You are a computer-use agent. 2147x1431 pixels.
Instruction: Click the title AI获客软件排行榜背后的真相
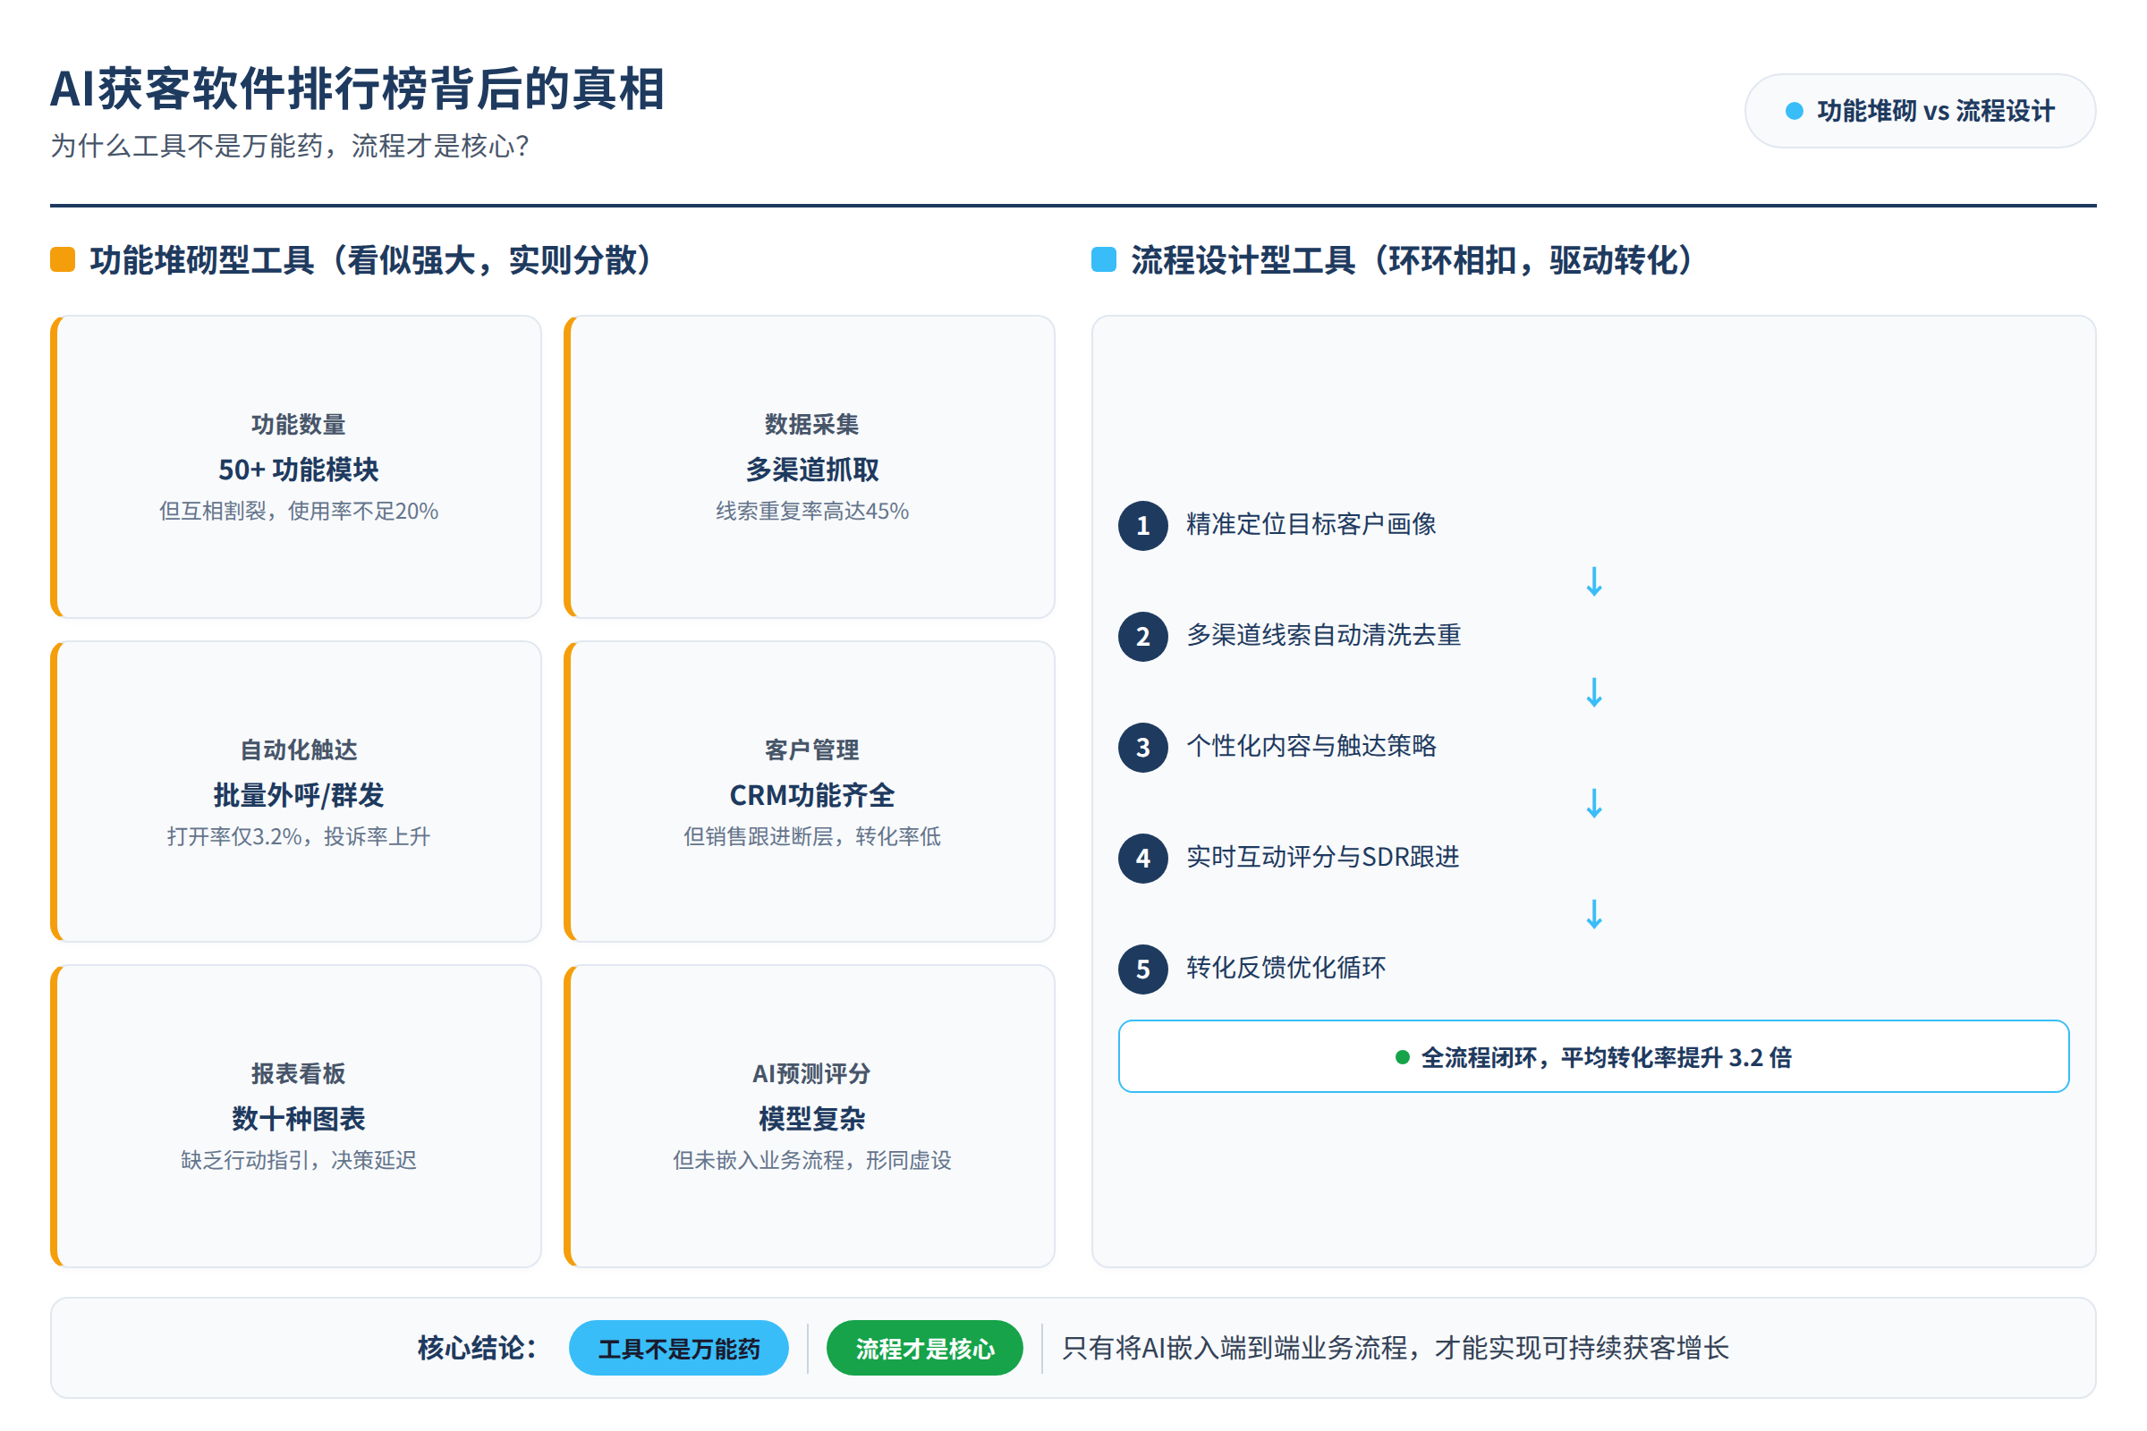357,89
